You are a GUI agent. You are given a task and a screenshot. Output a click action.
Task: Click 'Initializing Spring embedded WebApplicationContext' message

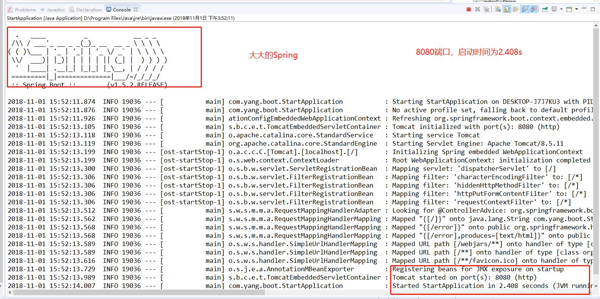pyautogui.click(x=487, y=152)
